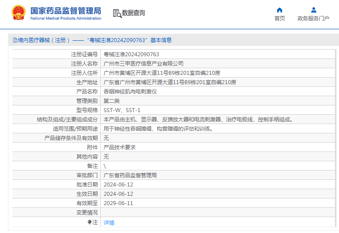
Task: Click the 批准日期 value 2024-06-12
Action: 118,185
